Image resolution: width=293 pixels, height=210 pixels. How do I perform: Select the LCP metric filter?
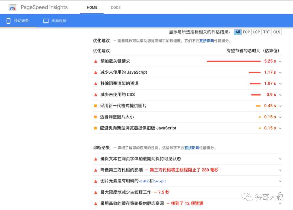(x=257, y=32)
